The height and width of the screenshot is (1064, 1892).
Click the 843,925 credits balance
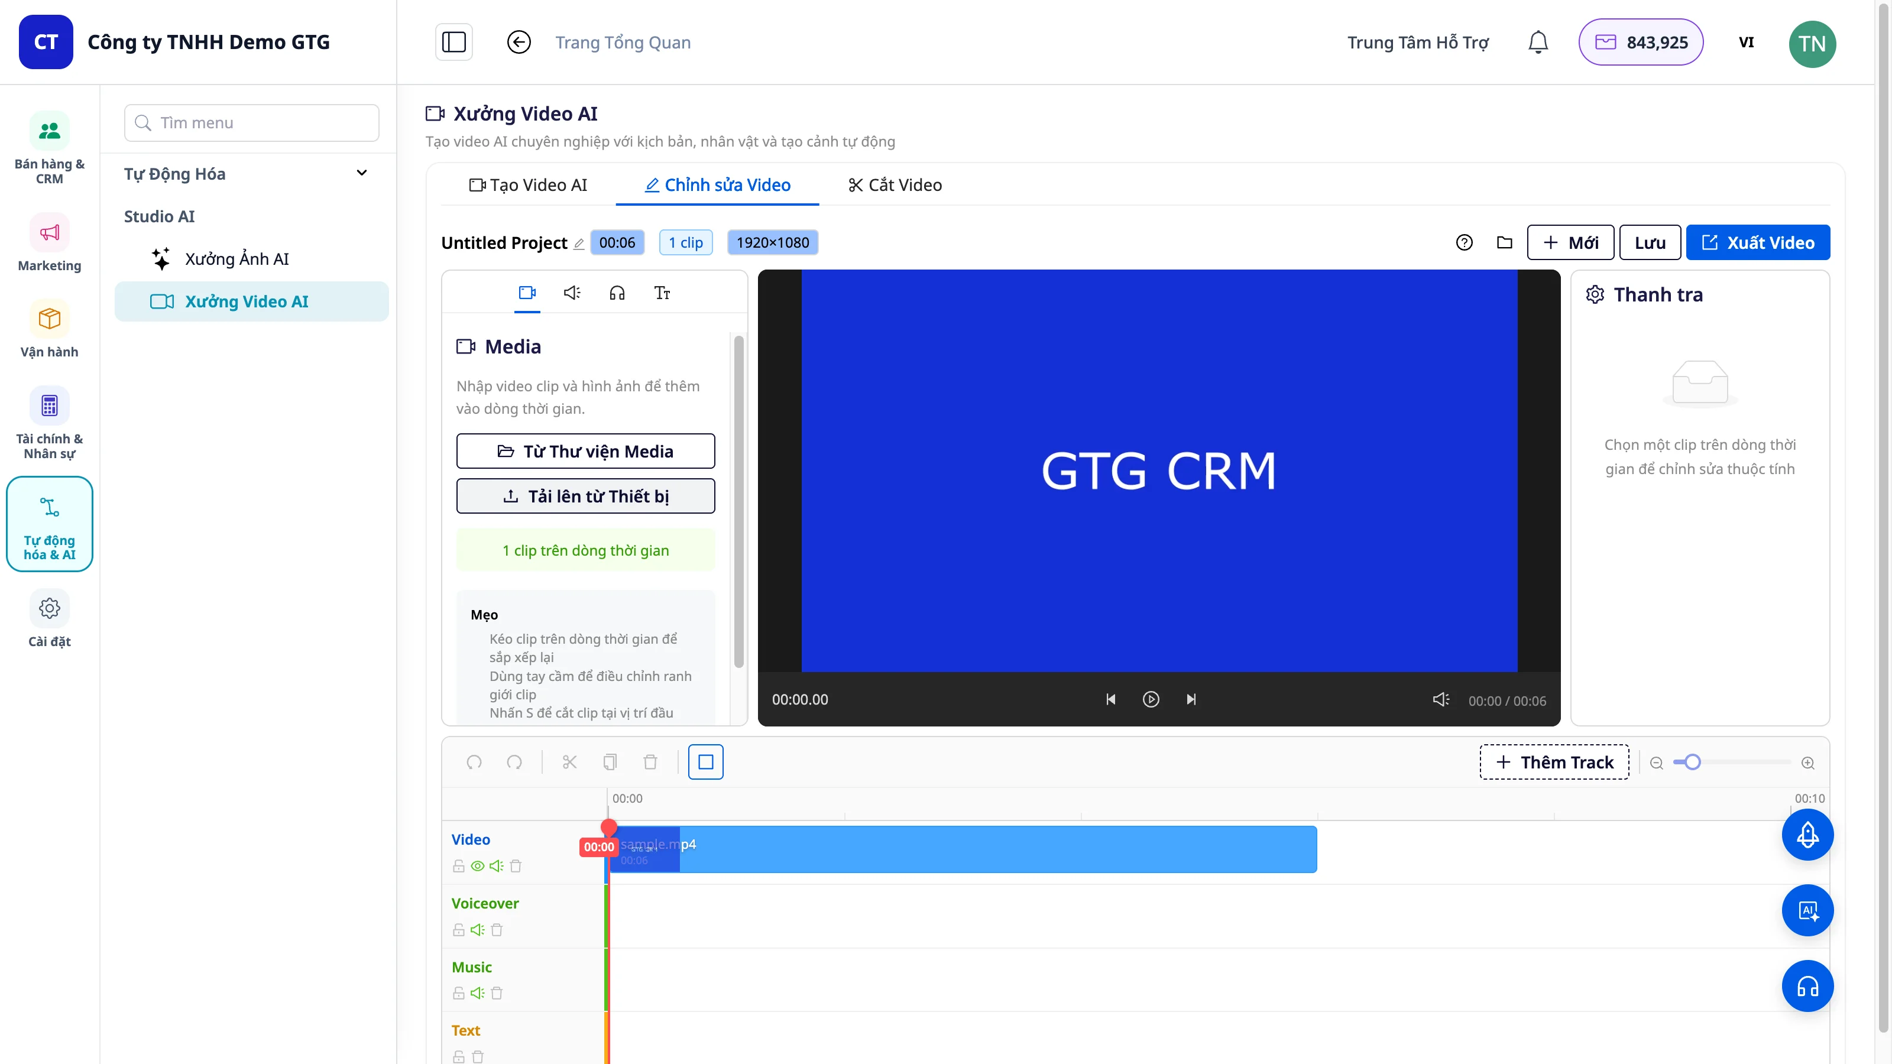click(x=1641, y=42)
